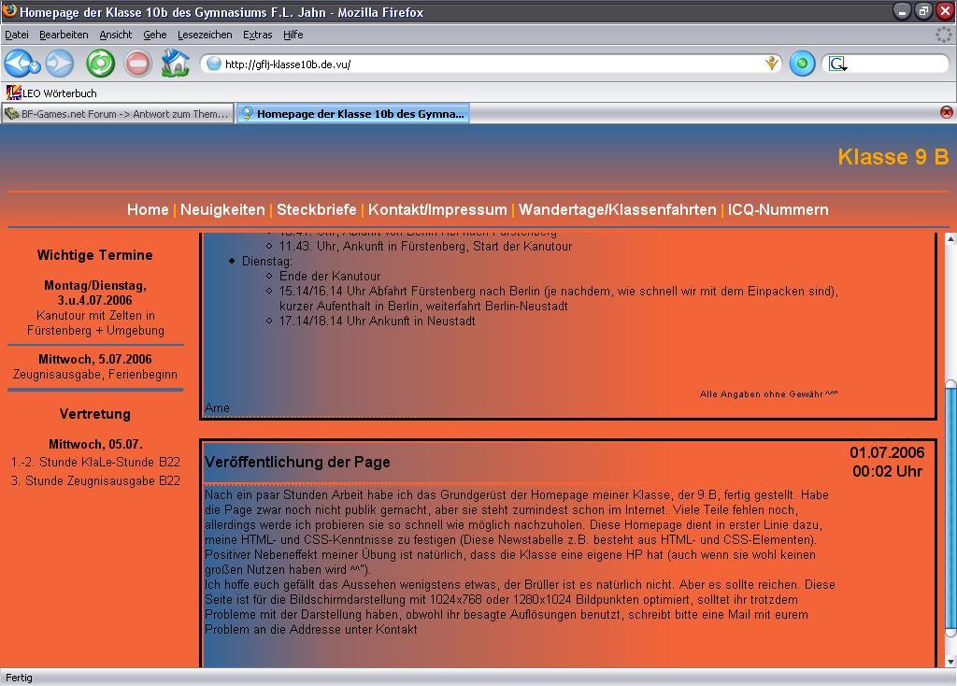Screen dimensions: 957x686
Task: Open the Kontakt/Impressum link
Action: 437,209
